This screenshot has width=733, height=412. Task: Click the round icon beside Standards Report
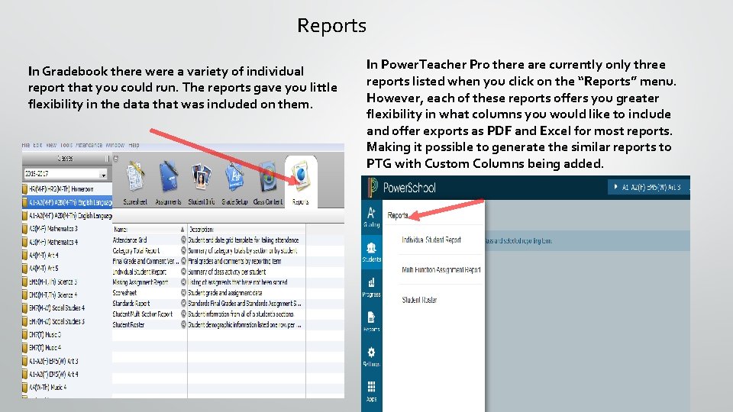183,303
